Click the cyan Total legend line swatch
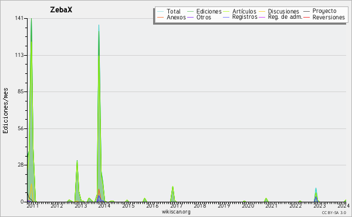This screenshot has height=217, width=352. 161,11
